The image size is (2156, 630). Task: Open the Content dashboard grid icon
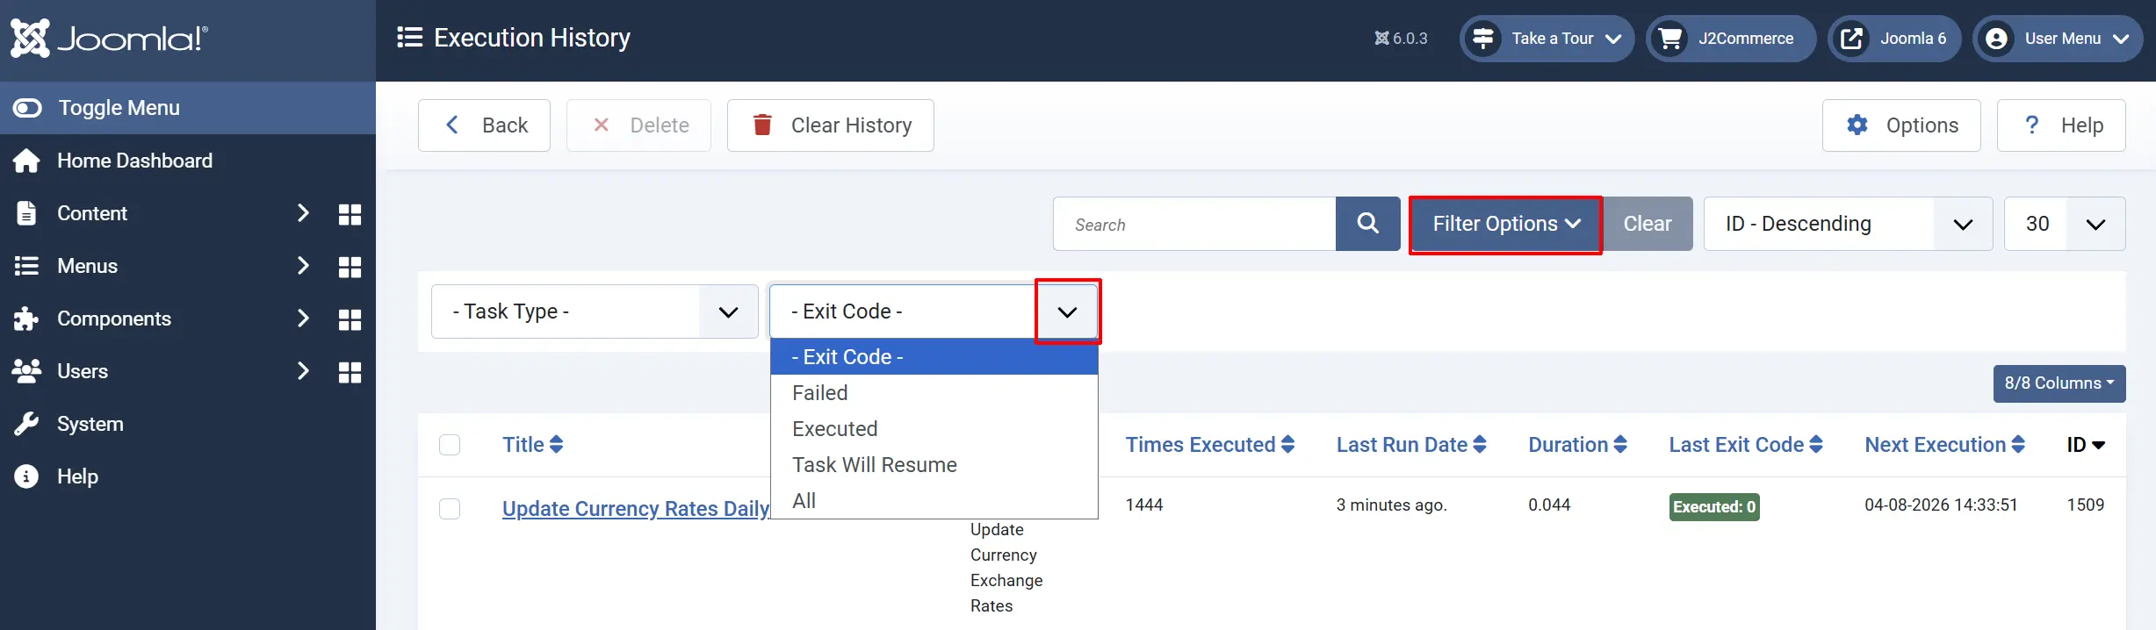[x=350, y=214]
